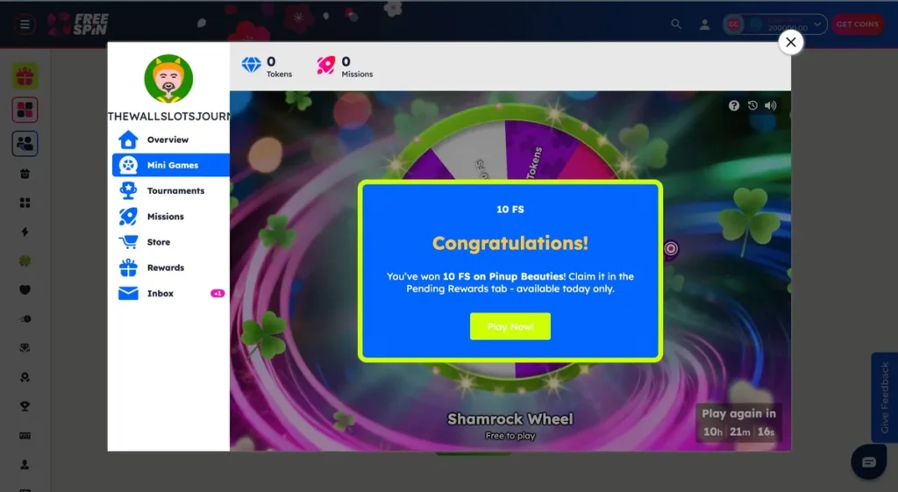Open the live chat bubble icon
The height and width of the screenshot is (492, 898).
tap(868, 462)
